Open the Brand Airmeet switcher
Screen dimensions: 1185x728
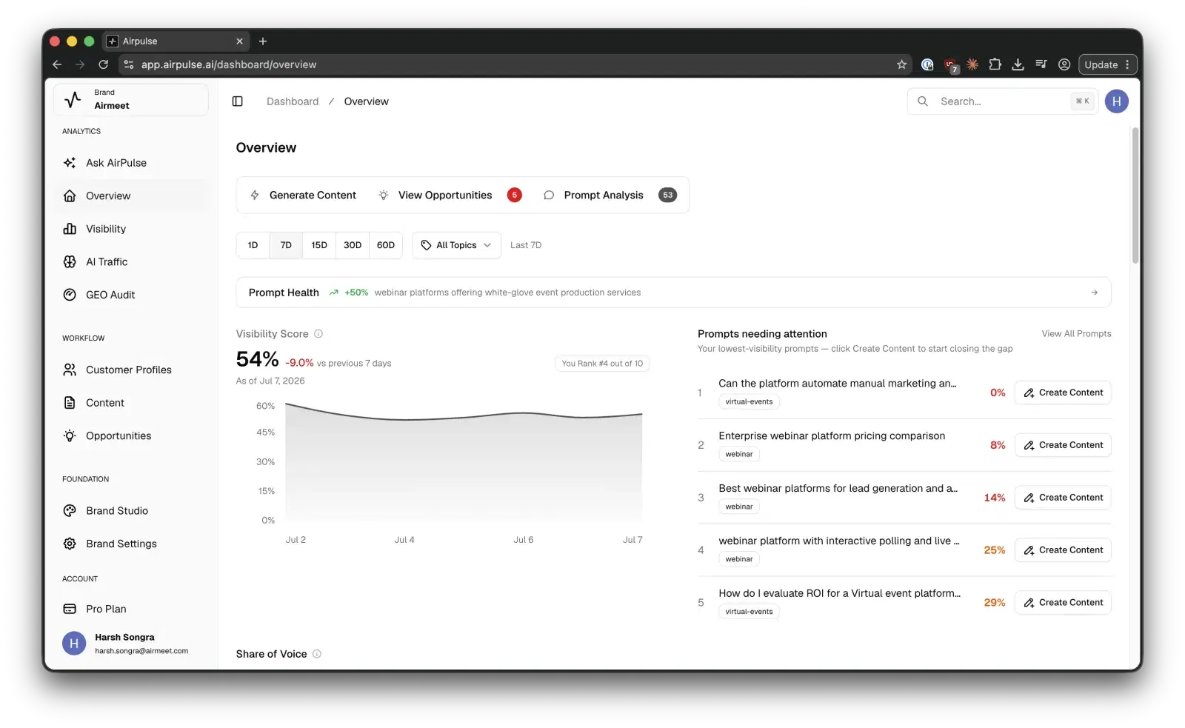[x=131, y=99]
